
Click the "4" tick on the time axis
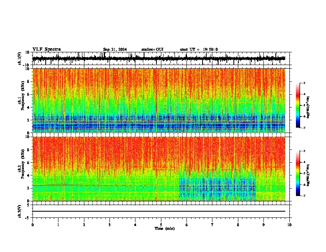coord(135,225)
